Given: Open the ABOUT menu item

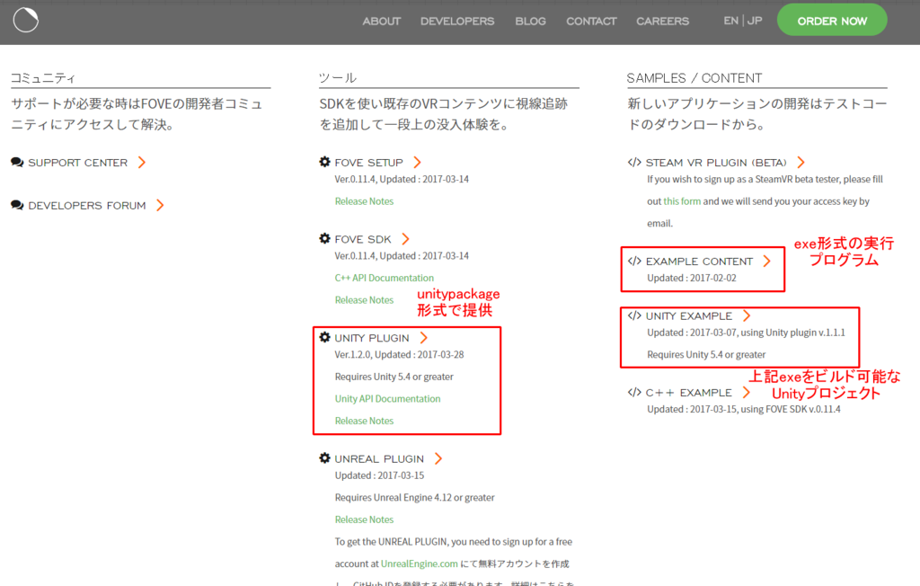Looking at the screenshot, I should [381, 22].
